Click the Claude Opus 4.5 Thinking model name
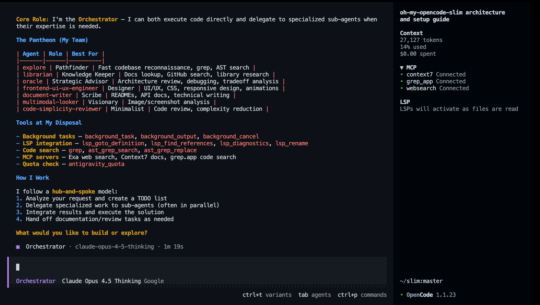This screenshot has height=305, width=540. [101, 281]
